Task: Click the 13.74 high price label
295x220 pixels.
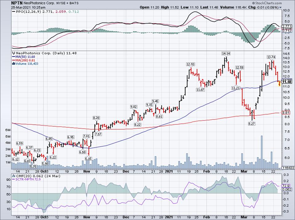Action: tap(272, 57)
